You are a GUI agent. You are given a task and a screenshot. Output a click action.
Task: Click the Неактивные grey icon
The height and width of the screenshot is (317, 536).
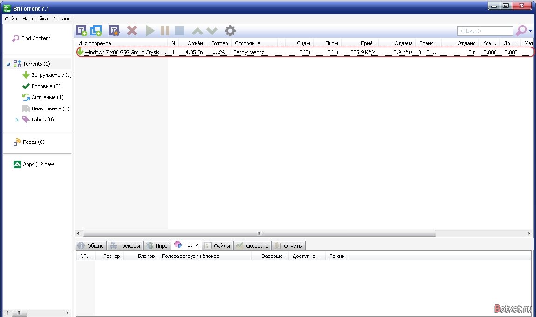(26, 108)
